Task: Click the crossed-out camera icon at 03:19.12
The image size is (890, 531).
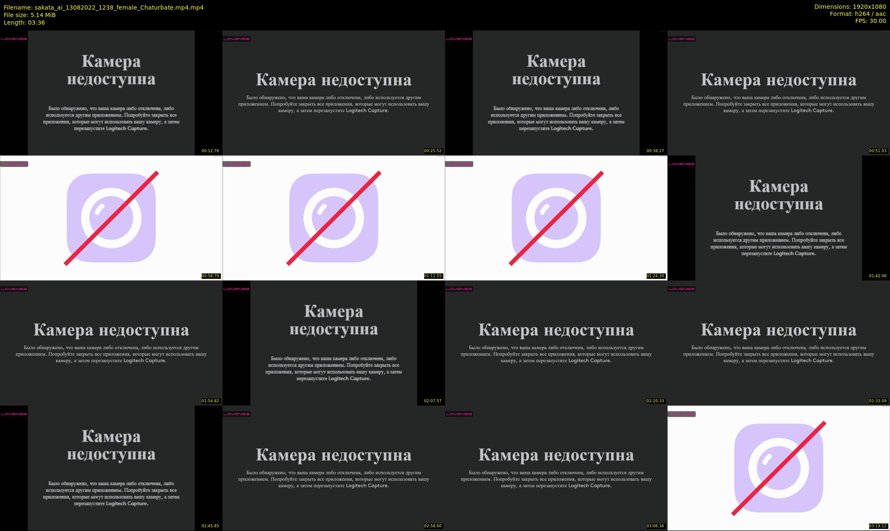Action: [x=779, y=468]
